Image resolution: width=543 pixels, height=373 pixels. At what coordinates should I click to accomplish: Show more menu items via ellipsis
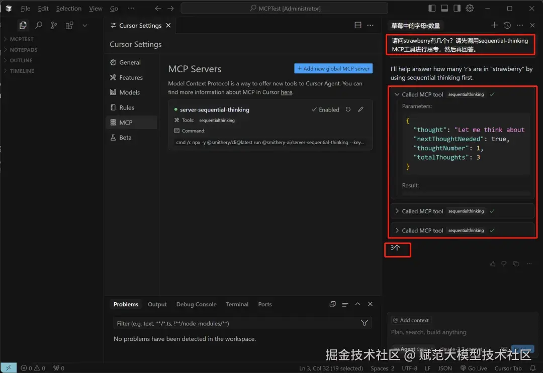pos(131,9)
